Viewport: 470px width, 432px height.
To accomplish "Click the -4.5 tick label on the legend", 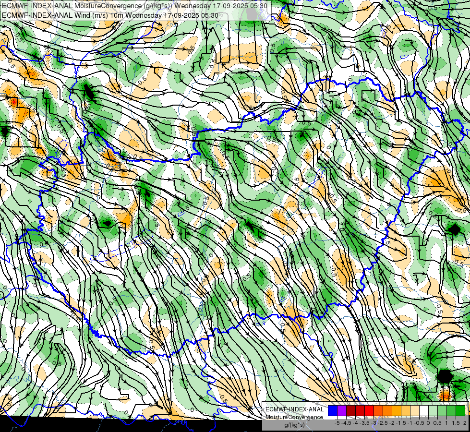I will pyautogui.click(x=346, y=423).
